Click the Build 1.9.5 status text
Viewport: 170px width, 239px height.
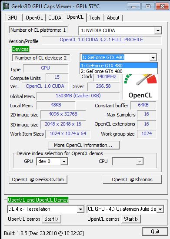[x=44, y=233]
